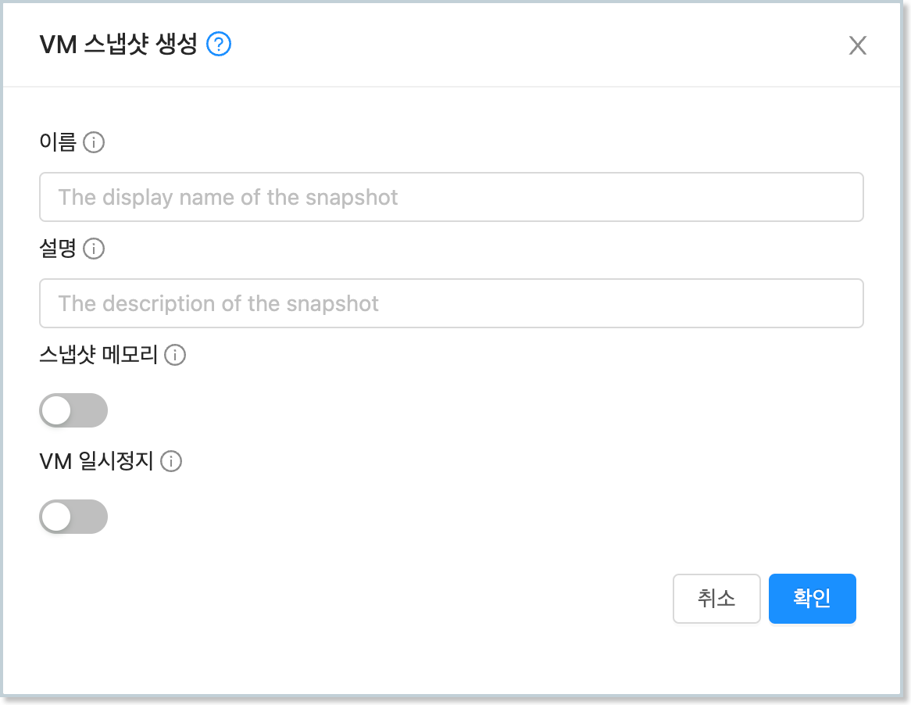Screen dimensions: 911x705
Task: Turn on the VM 일시정지 switch
Action: click(73, 517)
